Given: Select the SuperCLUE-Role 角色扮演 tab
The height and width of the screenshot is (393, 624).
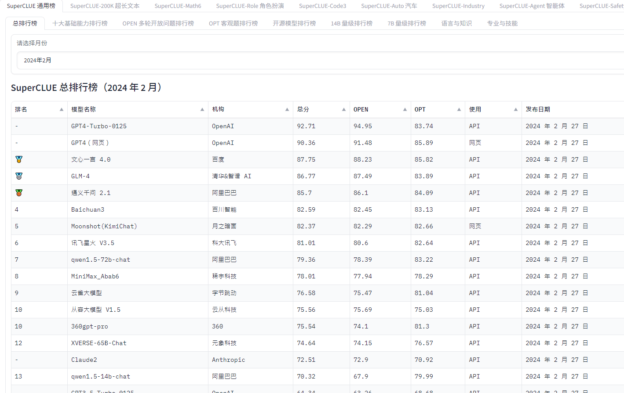Looking at the screenshot, I should [250, 6].
